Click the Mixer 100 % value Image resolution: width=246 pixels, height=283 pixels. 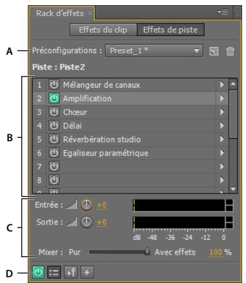click(216, 252)
